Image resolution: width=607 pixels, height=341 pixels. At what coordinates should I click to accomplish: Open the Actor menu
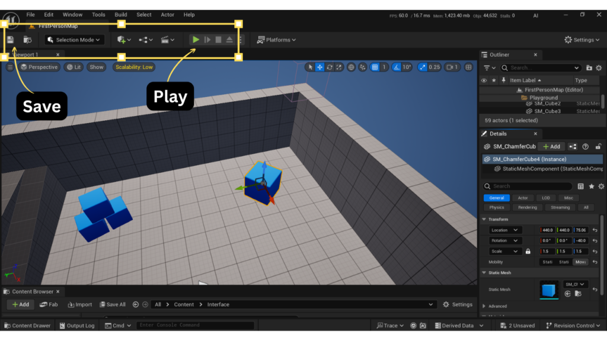coord(167,15)
